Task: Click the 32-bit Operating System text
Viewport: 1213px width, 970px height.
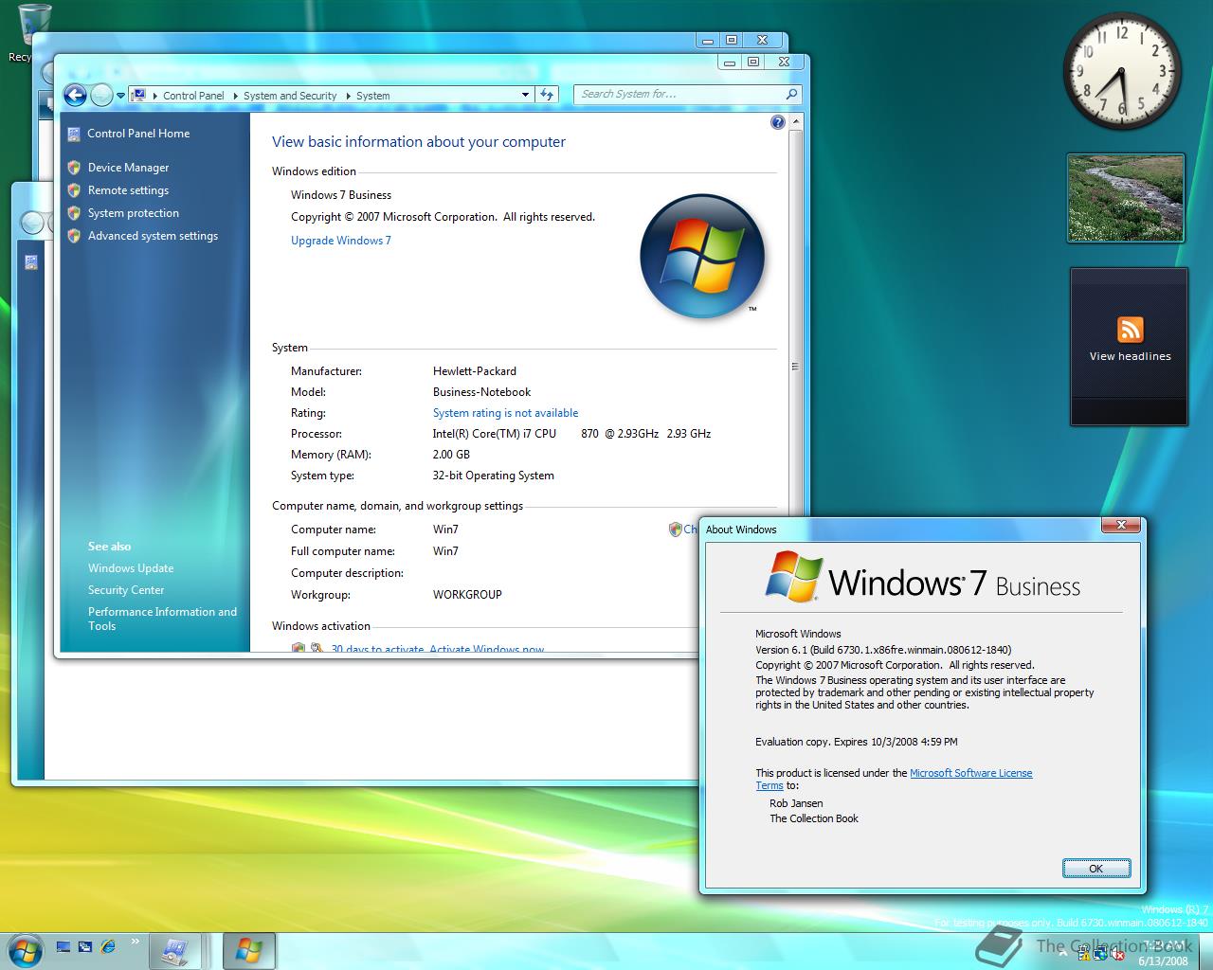Action: [x=493, y=476]
